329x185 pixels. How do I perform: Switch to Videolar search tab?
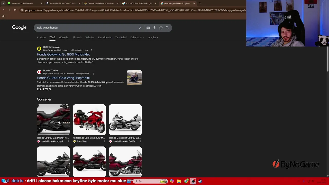coord(90,38)
